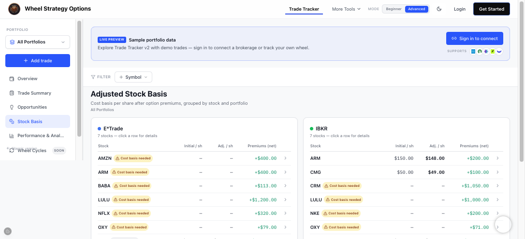Open the Symbol filter dropdown
The width and height of the screenshot is (525, 239).
133,77
